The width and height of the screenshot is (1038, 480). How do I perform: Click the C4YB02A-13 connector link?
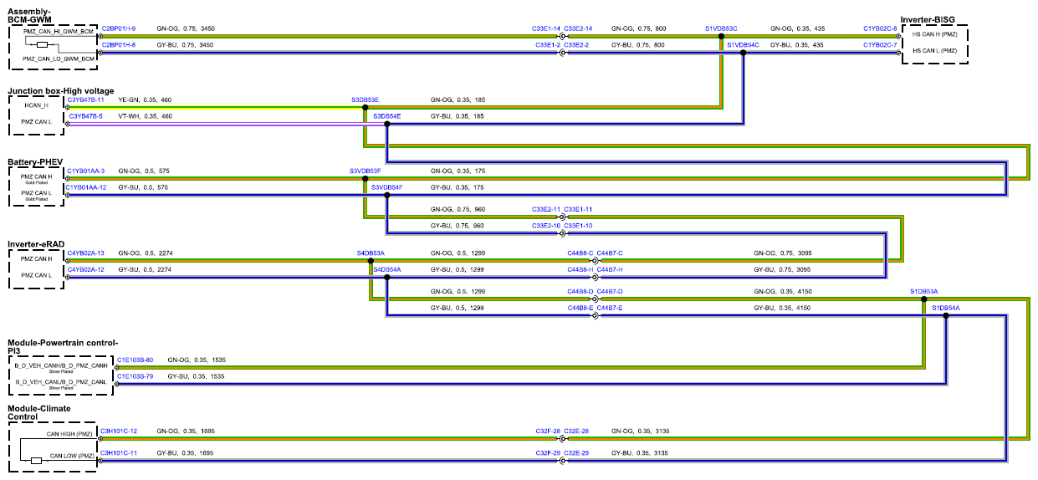(x=86, y=253)
